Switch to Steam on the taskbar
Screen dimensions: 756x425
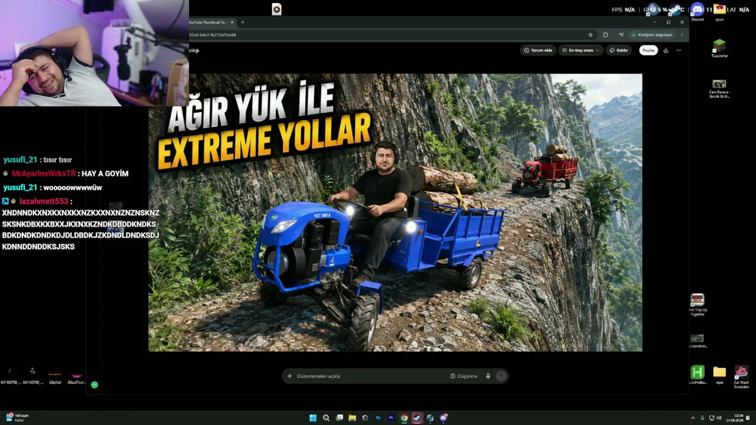417,418
